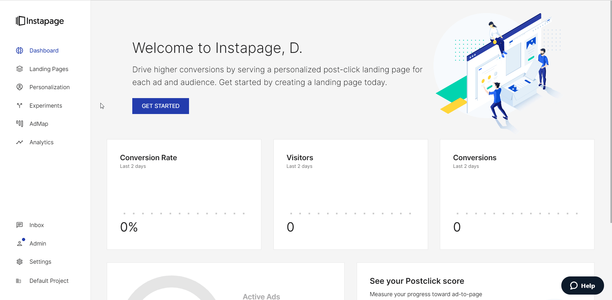Click the Help chat bubble icon
The height and width of the screenshot is (300, 612).
coord(574,286)
